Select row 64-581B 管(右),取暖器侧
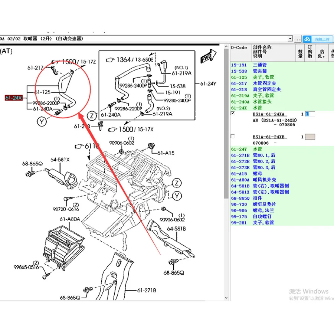334x334 pixels. (x=282, y=186)
